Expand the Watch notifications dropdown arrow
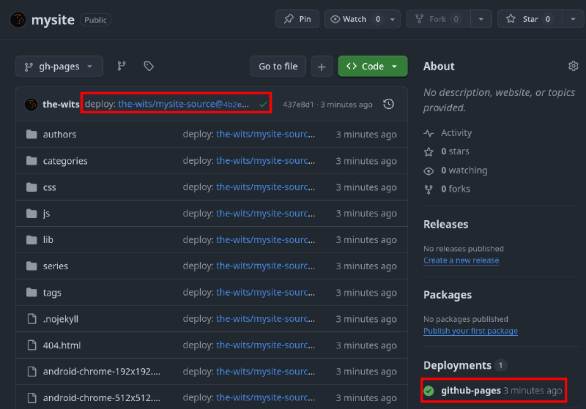Viewport: 586px width, 409px height. click(393, 19)
